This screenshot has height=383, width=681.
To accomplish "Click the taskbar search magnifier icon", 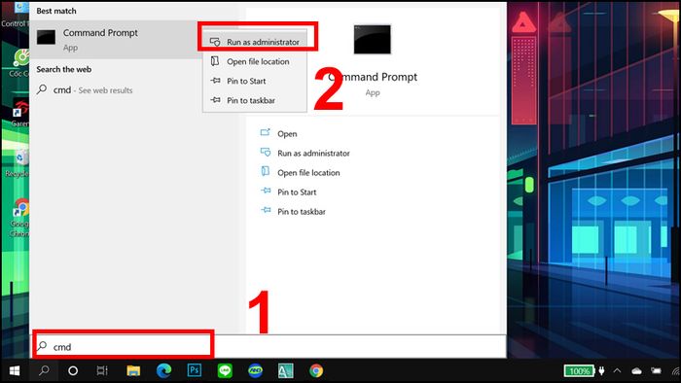I will [x=44, y=371].
